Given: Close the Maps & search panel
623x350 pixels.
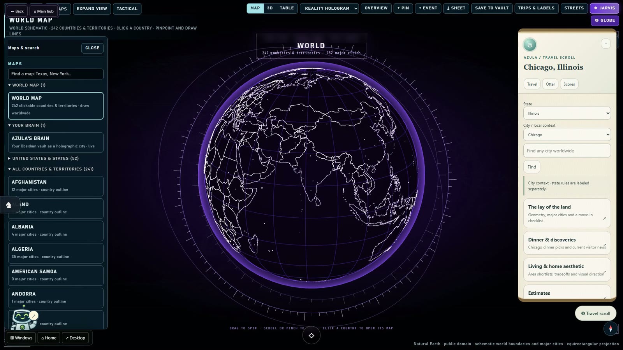Looking at the screenshot, I should (92, 48).
